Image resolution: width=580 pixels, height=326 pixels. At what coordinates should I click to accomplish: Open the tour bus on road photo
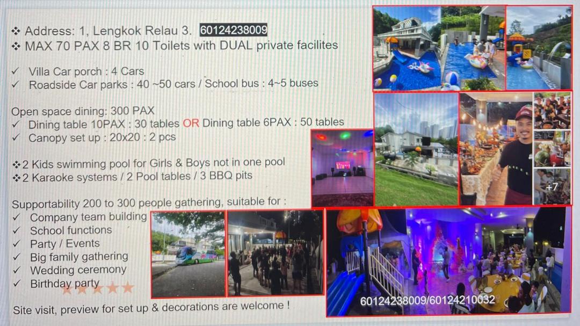189,255
